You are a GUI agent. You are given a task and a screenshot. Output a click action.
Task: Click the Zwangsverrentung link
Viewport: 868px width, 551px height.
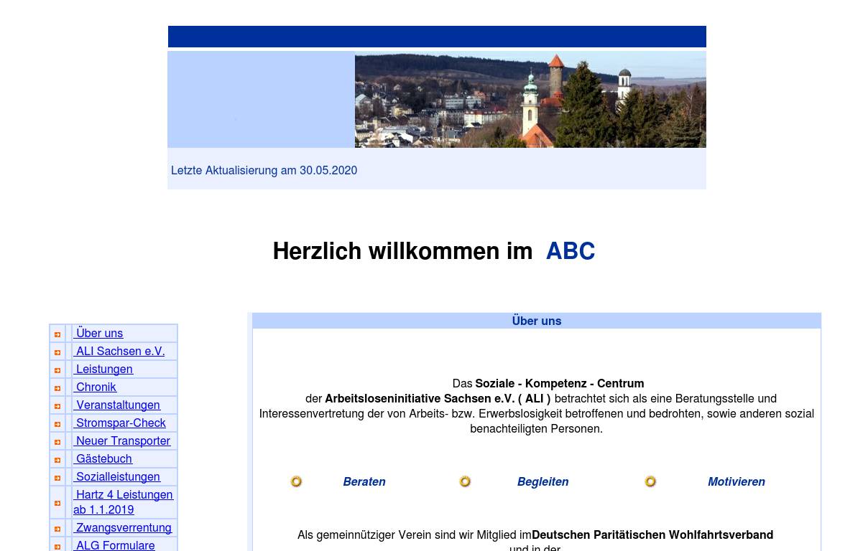pos(124,527)
